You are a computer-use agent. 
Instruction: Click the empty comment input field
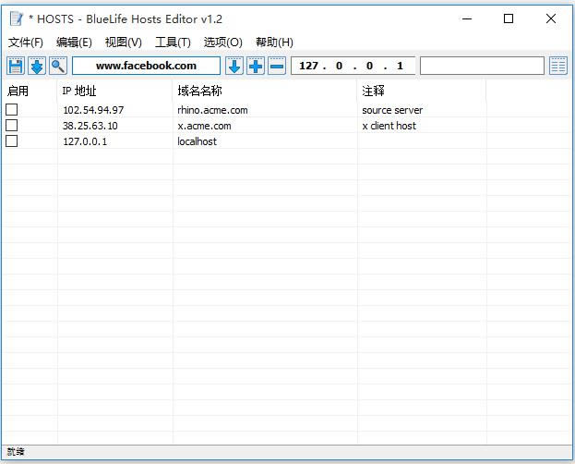(482, 66)
